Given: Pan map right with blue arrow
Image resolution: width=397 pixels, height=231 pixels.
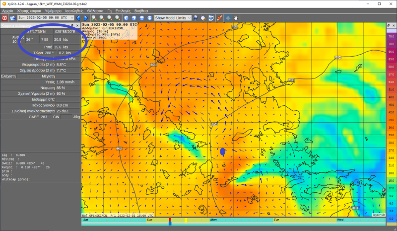Looking at the screenshot, I should (134, 18).
